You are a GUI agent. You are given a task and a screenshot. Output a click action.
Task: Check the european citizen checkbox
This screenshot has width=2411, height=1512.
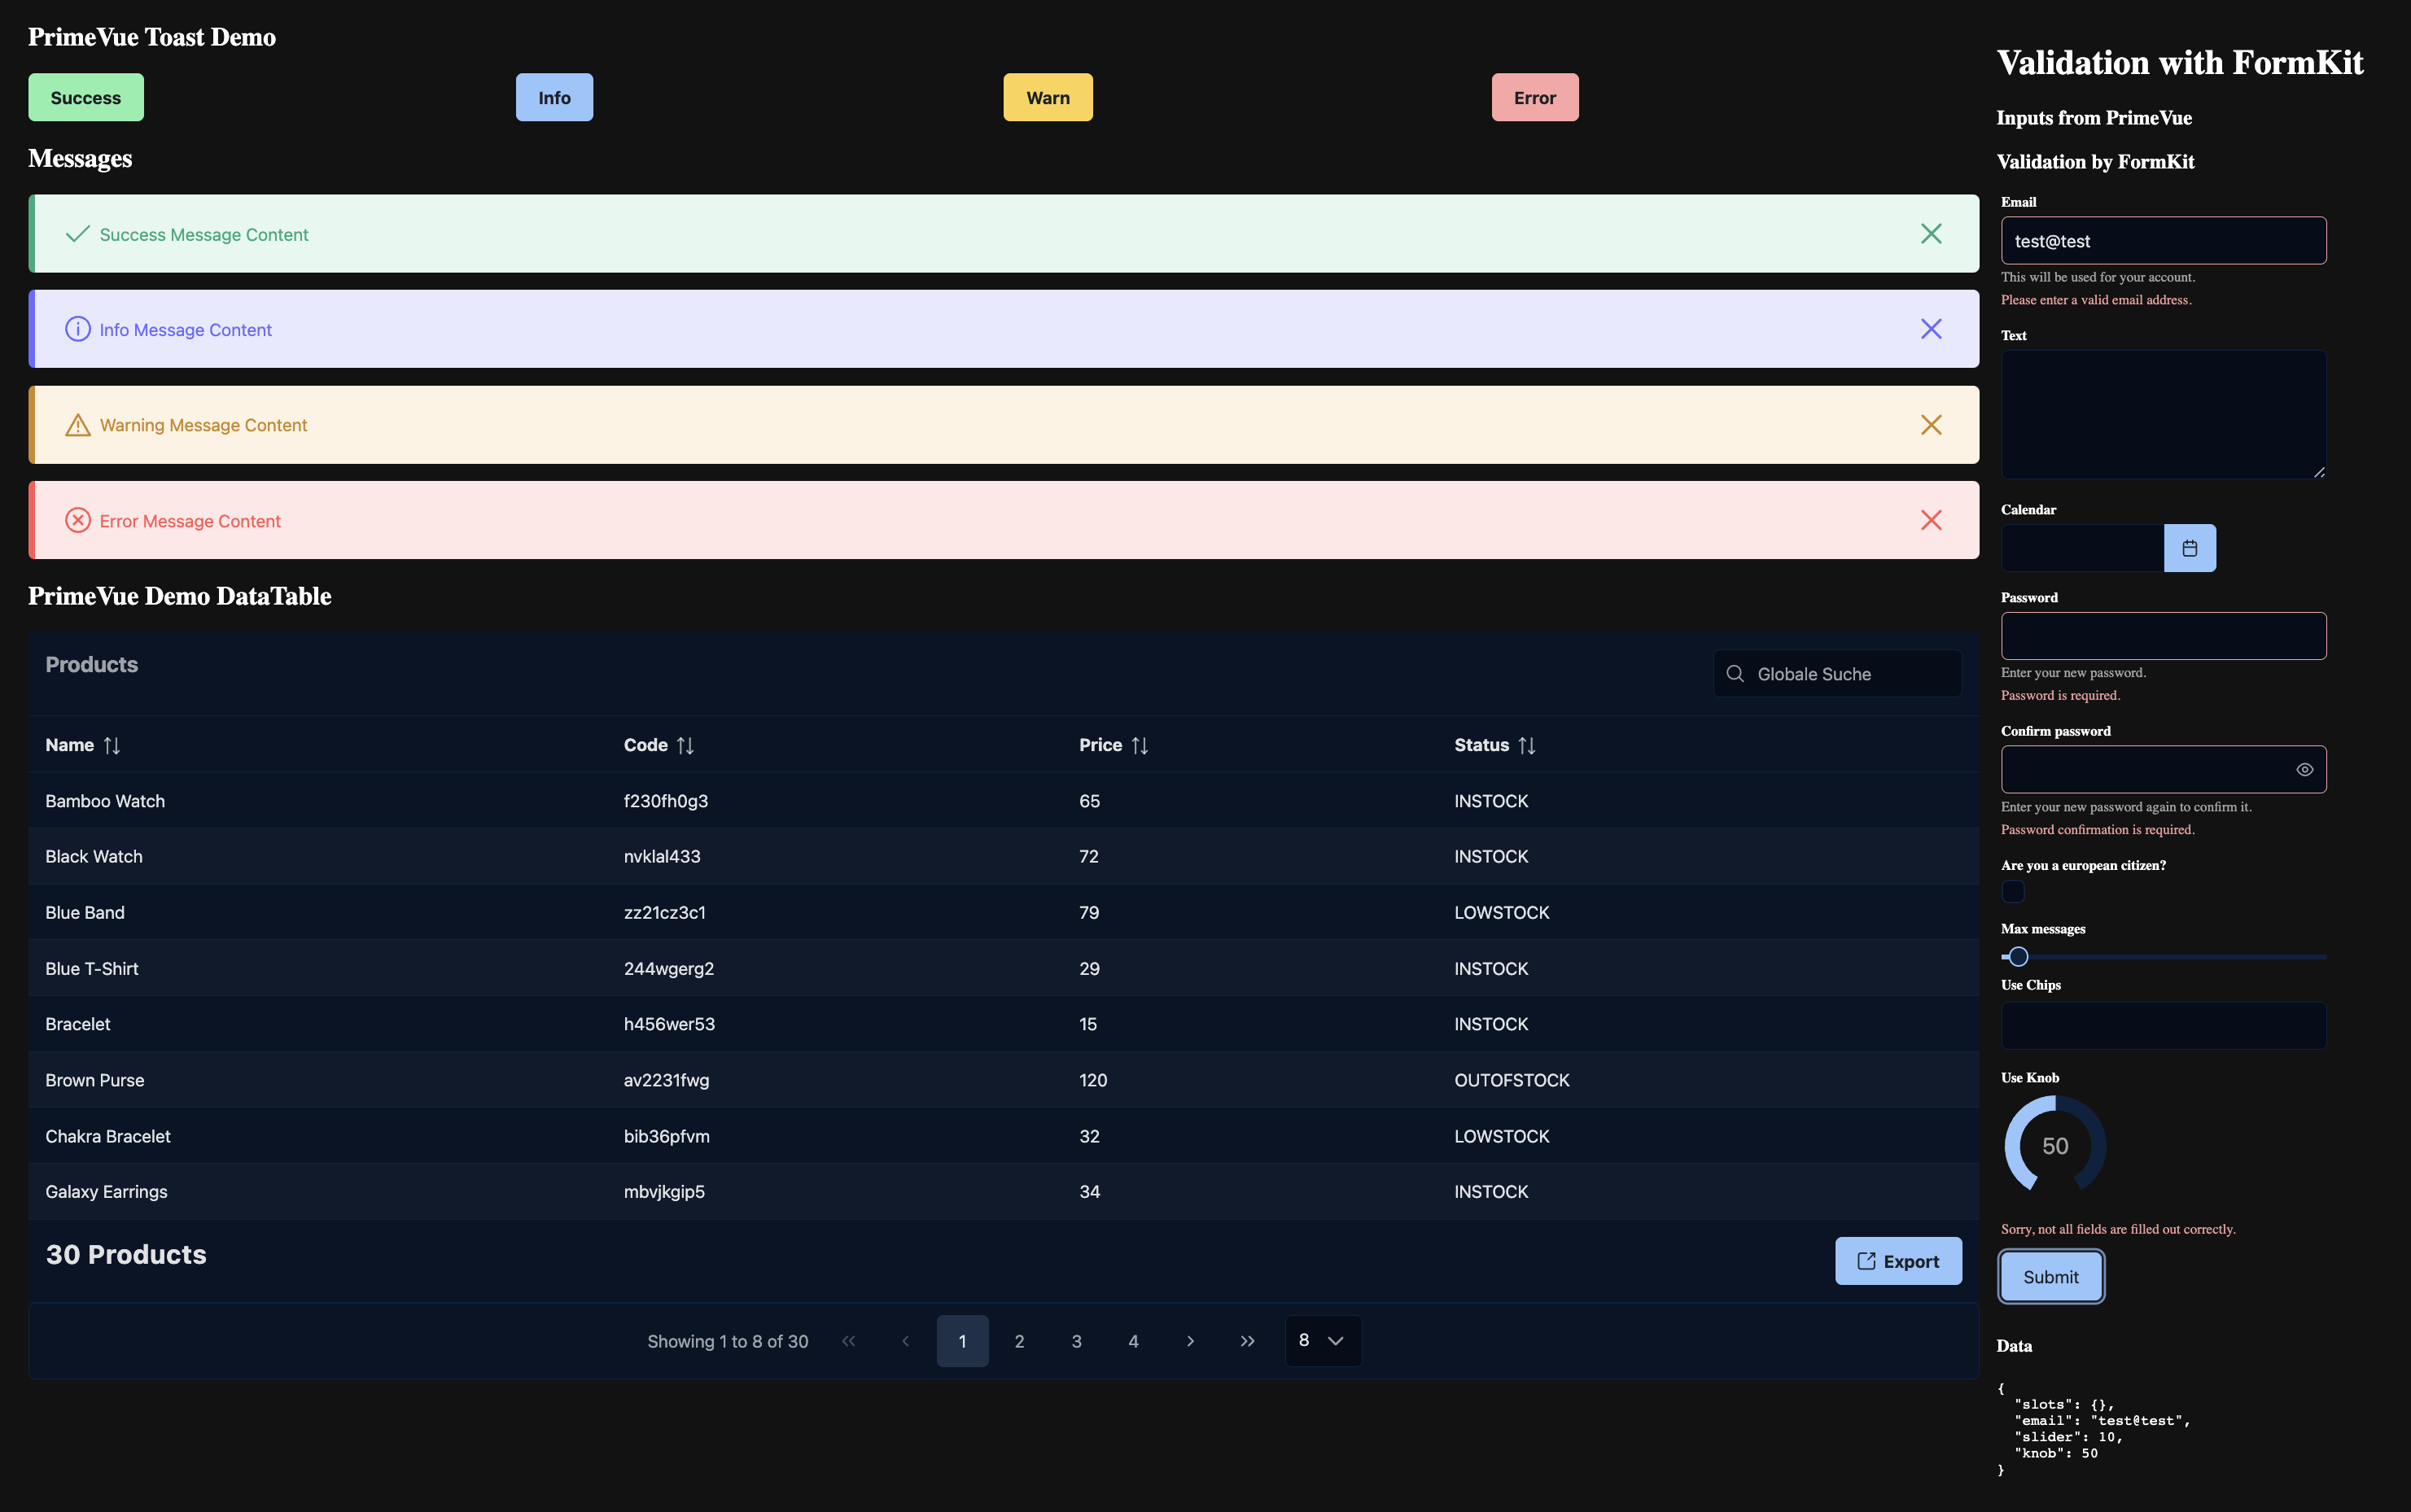2013,891
